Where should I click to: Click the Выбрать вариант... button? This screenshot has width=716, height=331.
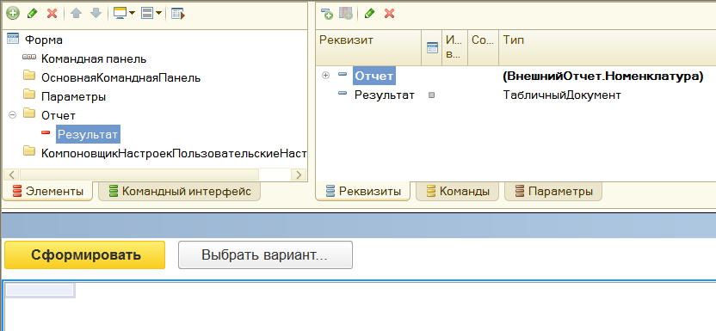coord(265,254)
